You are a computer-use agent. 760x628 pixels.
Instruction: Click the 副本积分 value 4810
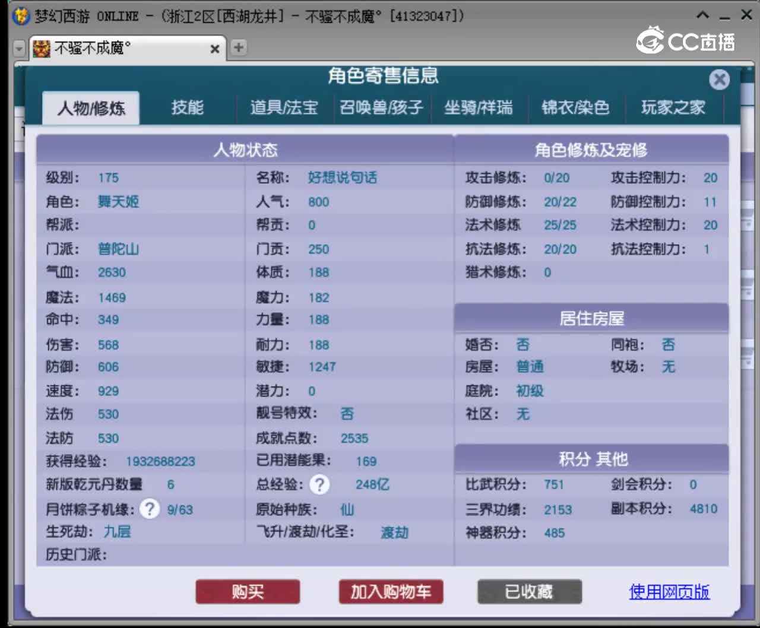[704, 509]
